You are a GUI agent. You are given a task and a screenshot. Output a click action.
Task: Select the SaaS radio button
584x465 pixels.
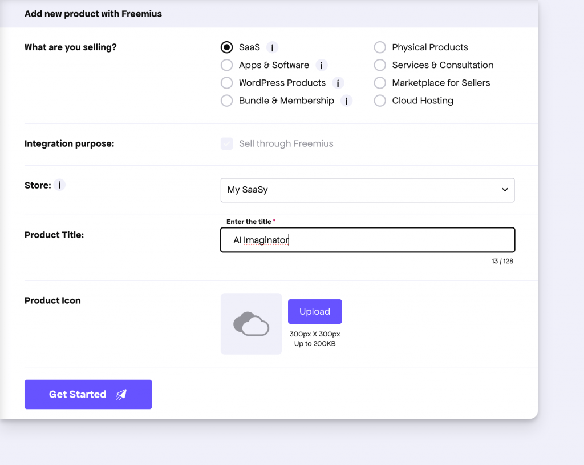[227, 47]
